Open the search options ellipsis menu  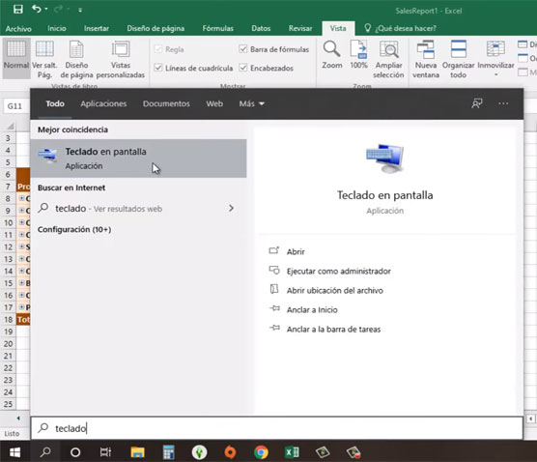tap(503, 103)
